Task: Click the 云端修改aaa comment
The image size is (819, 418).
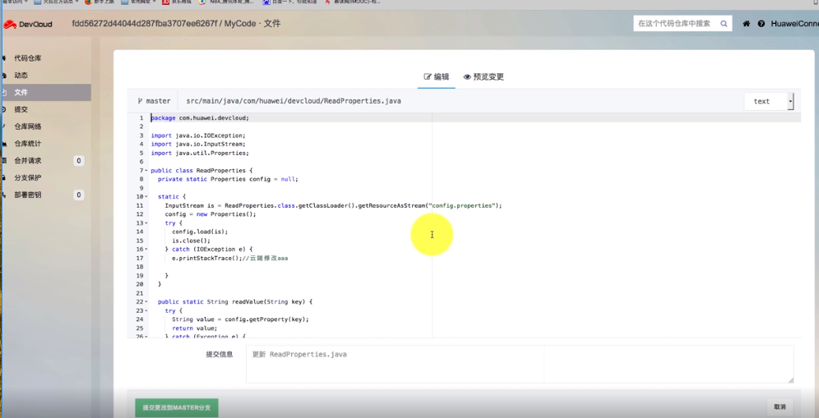Action: click(265, 258)
